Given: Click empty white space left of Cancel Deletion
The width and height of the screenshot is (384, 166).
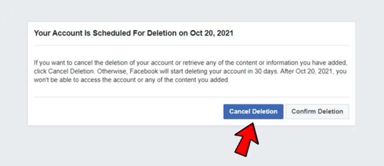Looking at the screenshot, I should [127, 112].
